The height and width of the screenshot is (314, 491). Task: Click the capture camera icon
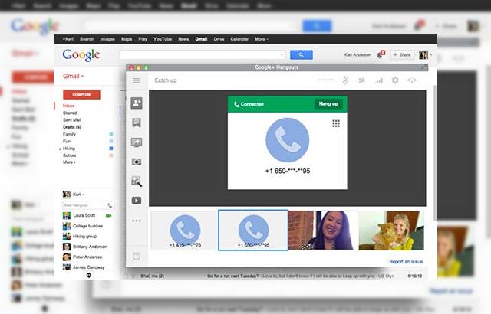pos(137,162)
